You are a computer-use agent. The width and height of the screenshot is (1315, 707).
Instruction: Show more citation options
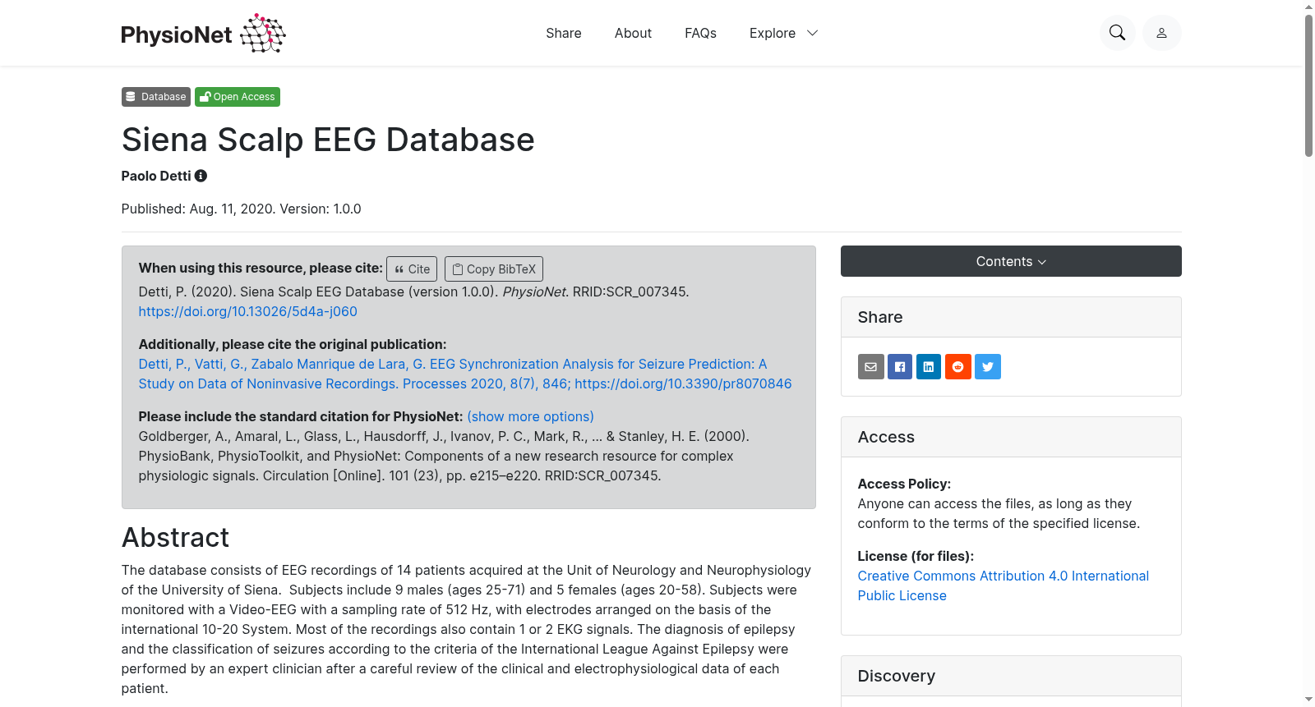coord(530,416)
